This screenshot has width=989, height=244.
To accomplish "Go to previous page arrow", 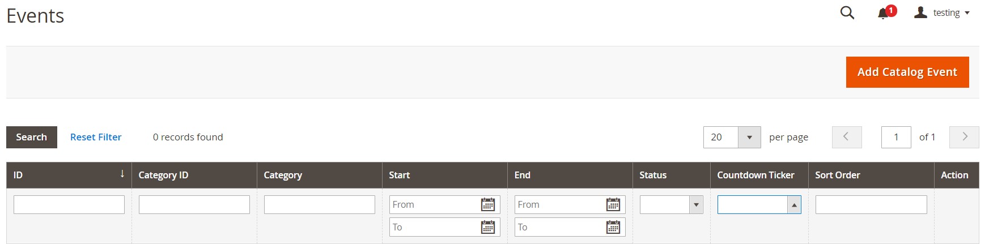I will [846, 137].
